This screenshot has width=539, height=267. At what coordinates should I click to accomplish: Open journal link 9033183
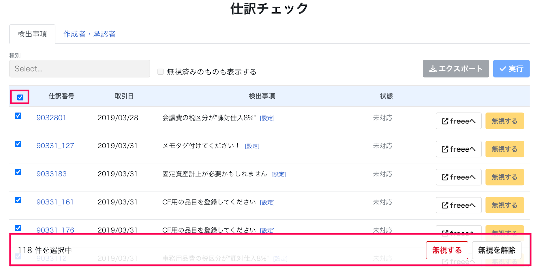pos(52,174)
